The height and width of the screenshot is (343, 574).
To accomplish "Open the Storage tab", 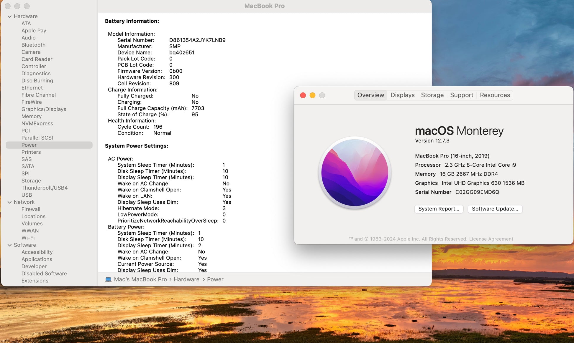I will (432, 95).
